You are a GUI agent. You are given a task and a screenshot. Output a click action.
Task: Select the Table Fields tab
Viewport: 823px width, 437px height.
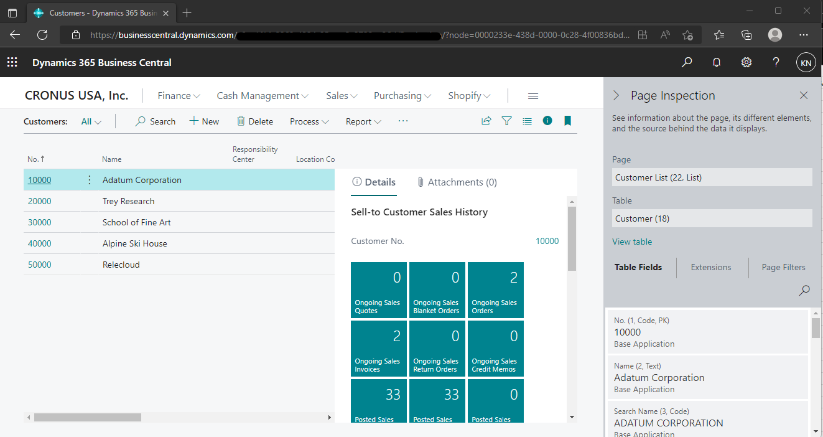638,267
